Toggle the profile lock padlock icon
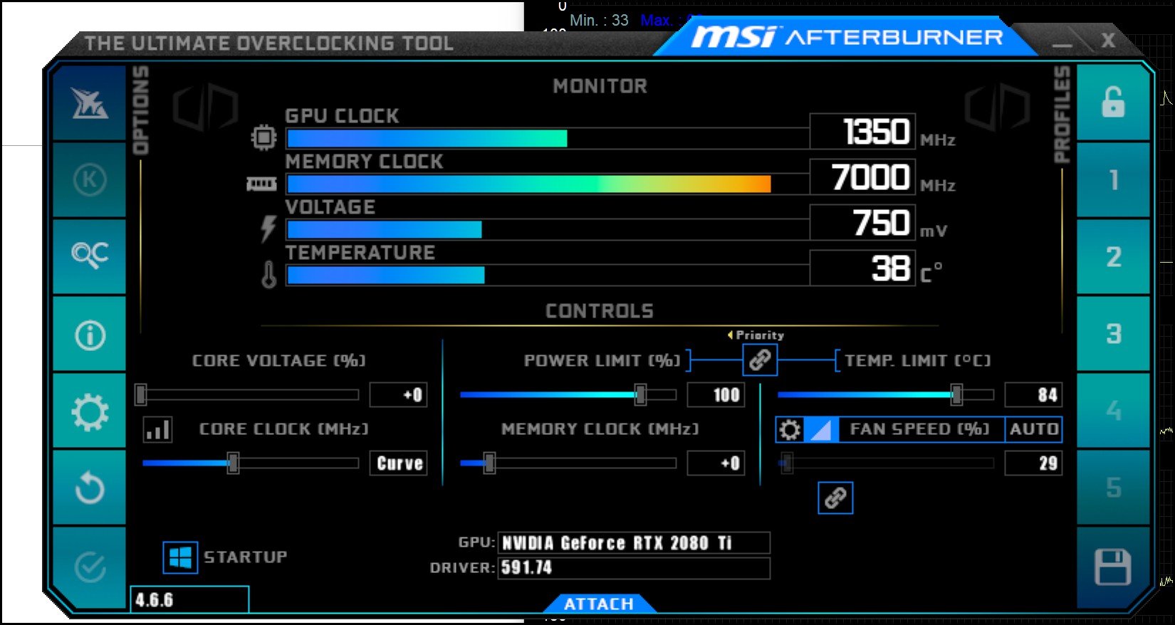 tap(1113, 103)
